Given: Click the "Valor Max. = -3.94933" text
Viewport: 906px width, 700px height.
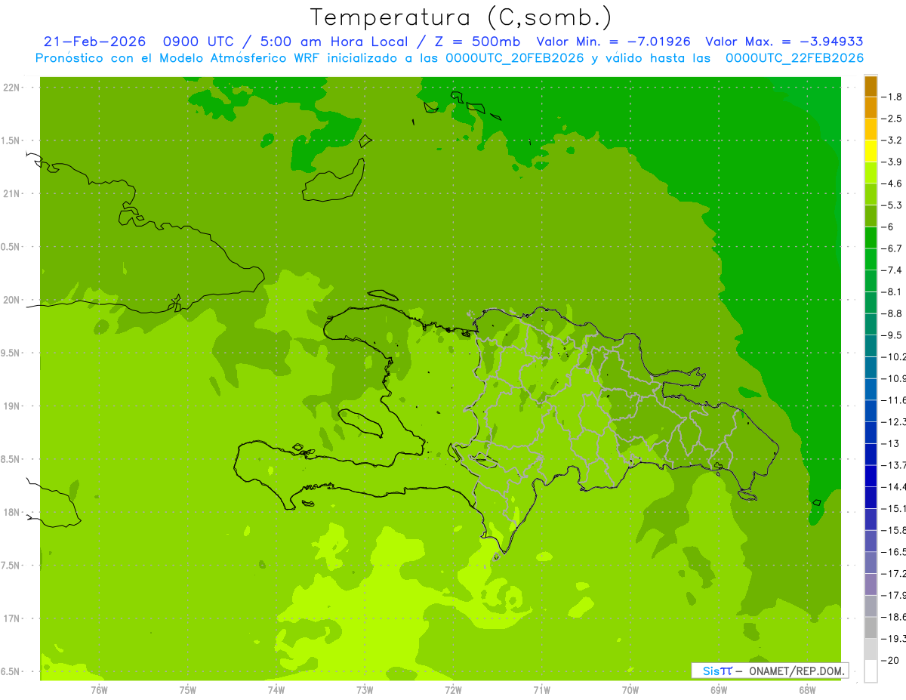Looking at the screenshot, I should (784, 42).
